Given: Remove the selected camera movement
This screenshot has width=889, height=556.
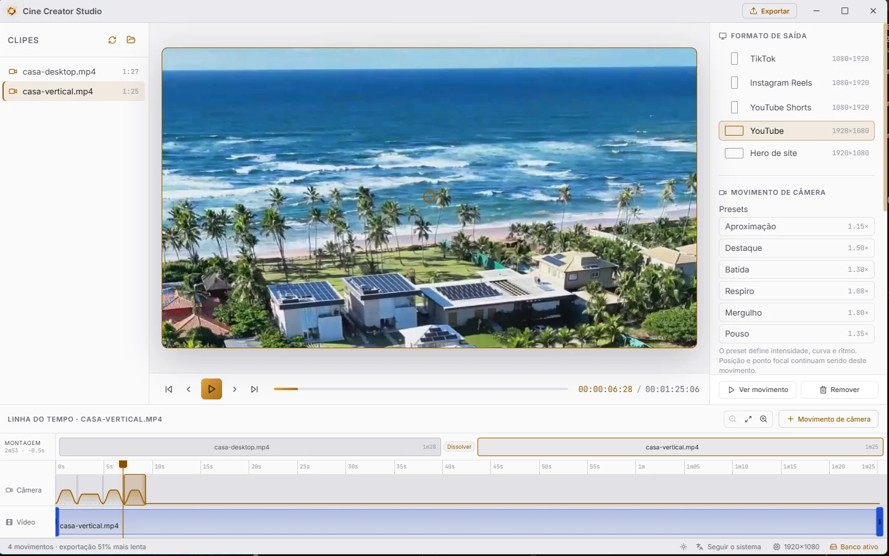Looking at the screenshot, I should (839, 390).
